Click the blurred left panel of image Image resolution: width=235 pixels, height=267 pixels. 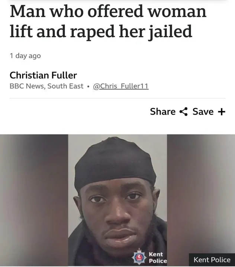tap(34, 200)
